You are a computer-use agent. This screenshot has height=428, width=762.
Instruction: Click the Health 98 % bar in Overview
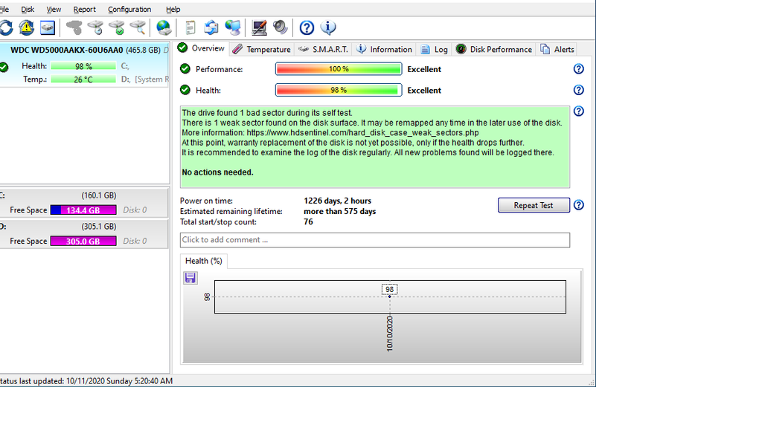pos(339,90)
